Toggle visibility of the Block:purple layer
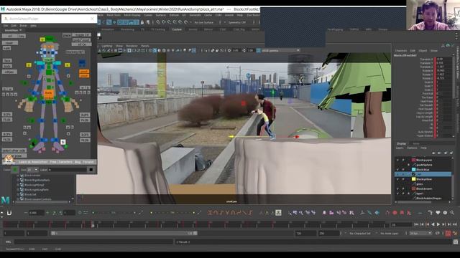Screen dimensions: 460x258 click(x=397, y=160)
